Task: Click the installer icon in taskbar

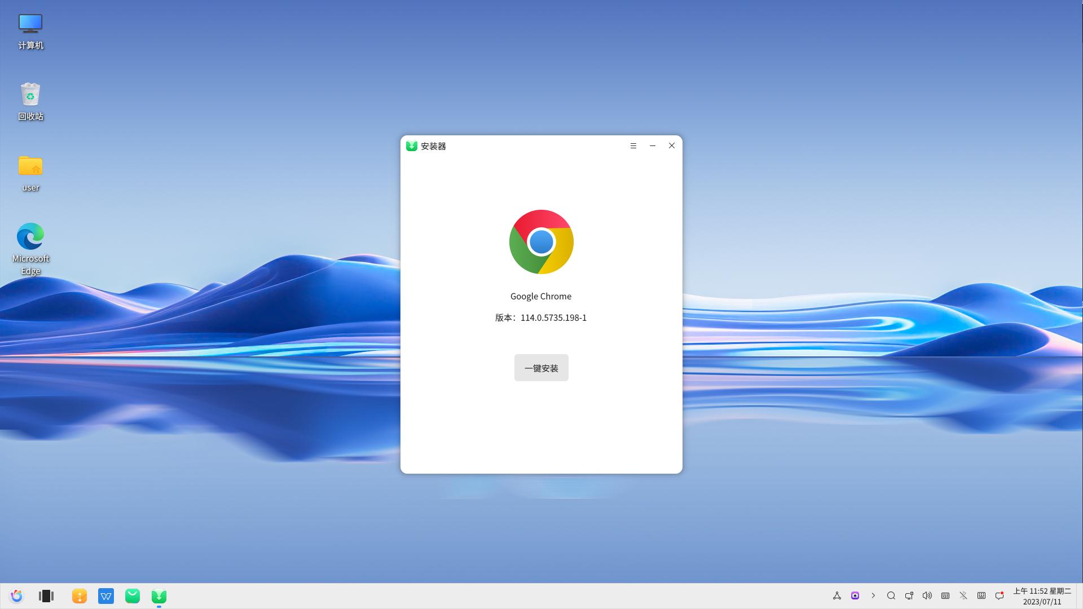Action: (159, 595)
